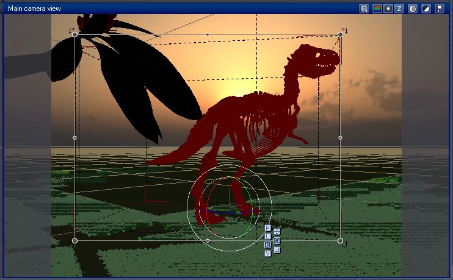Click the top-left rotation corner arrow

71,30
